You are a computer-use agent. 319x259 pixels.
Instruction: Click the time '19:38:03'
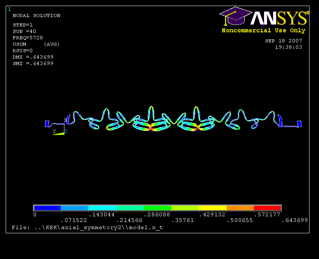[288, 47]
